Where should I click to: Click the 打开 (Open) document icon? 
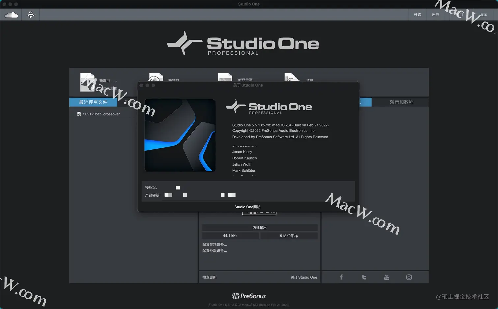tap(292, 77)
